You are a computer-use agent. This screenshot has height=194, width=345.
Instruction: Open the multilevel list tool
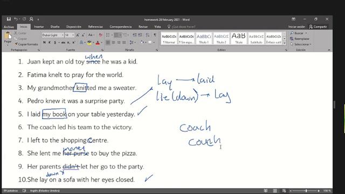pos(126,35)
